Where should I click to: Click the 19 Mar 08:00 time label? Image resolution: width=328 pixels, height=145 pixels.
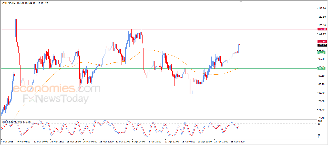(74, 141)
